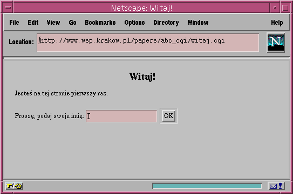Screen dimensions: 293x194
Task: Open the Window menu
Action: click(x=198, y=23)
